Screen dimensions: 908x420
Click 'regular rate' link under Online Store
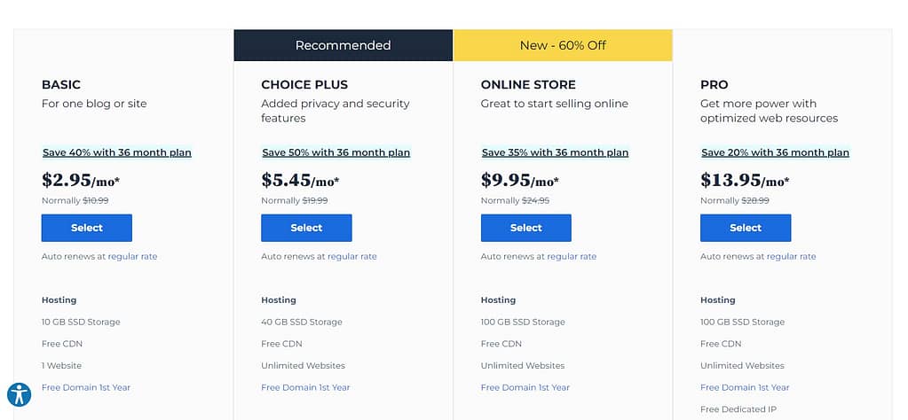572,256
